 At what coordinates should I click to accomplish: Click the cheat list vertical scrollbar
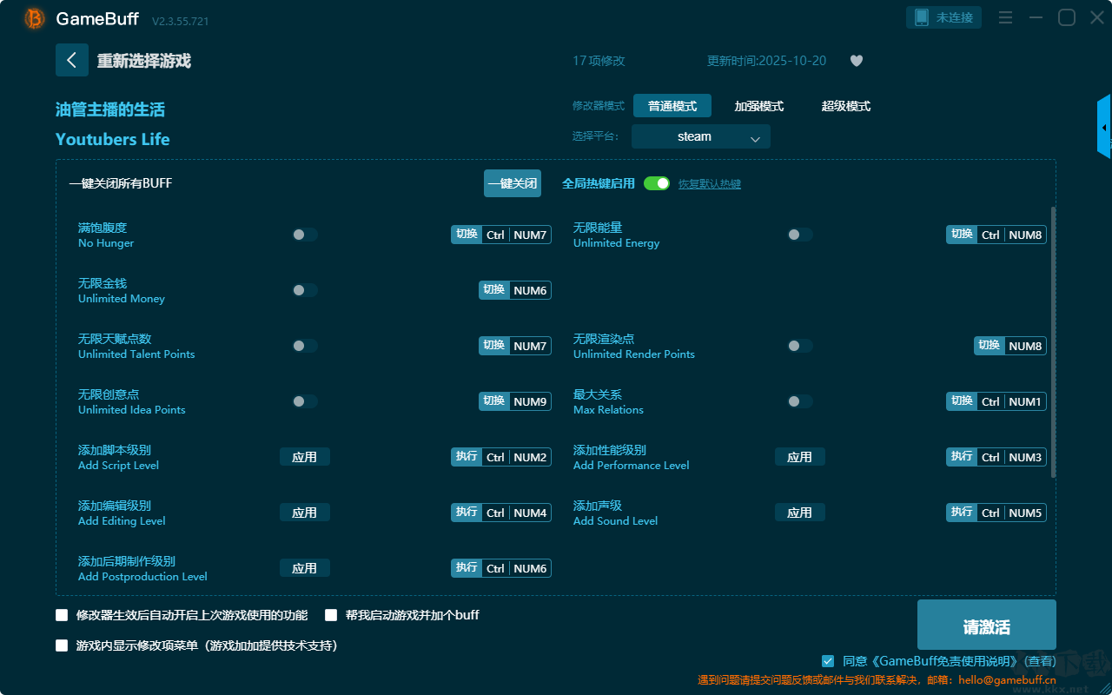tap(1054, 342)
